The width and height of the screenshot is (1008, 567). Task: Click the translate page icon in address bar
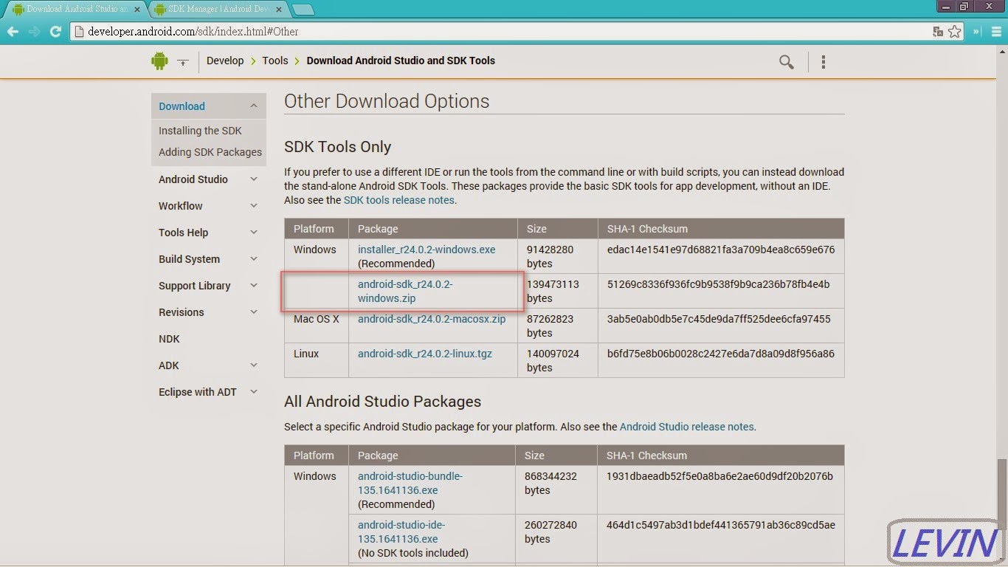[x=938, y=32]
